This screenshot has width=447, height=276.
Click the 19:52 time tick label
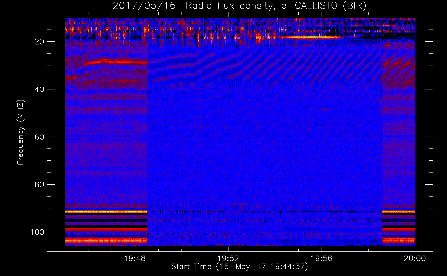tap(228, 259)
